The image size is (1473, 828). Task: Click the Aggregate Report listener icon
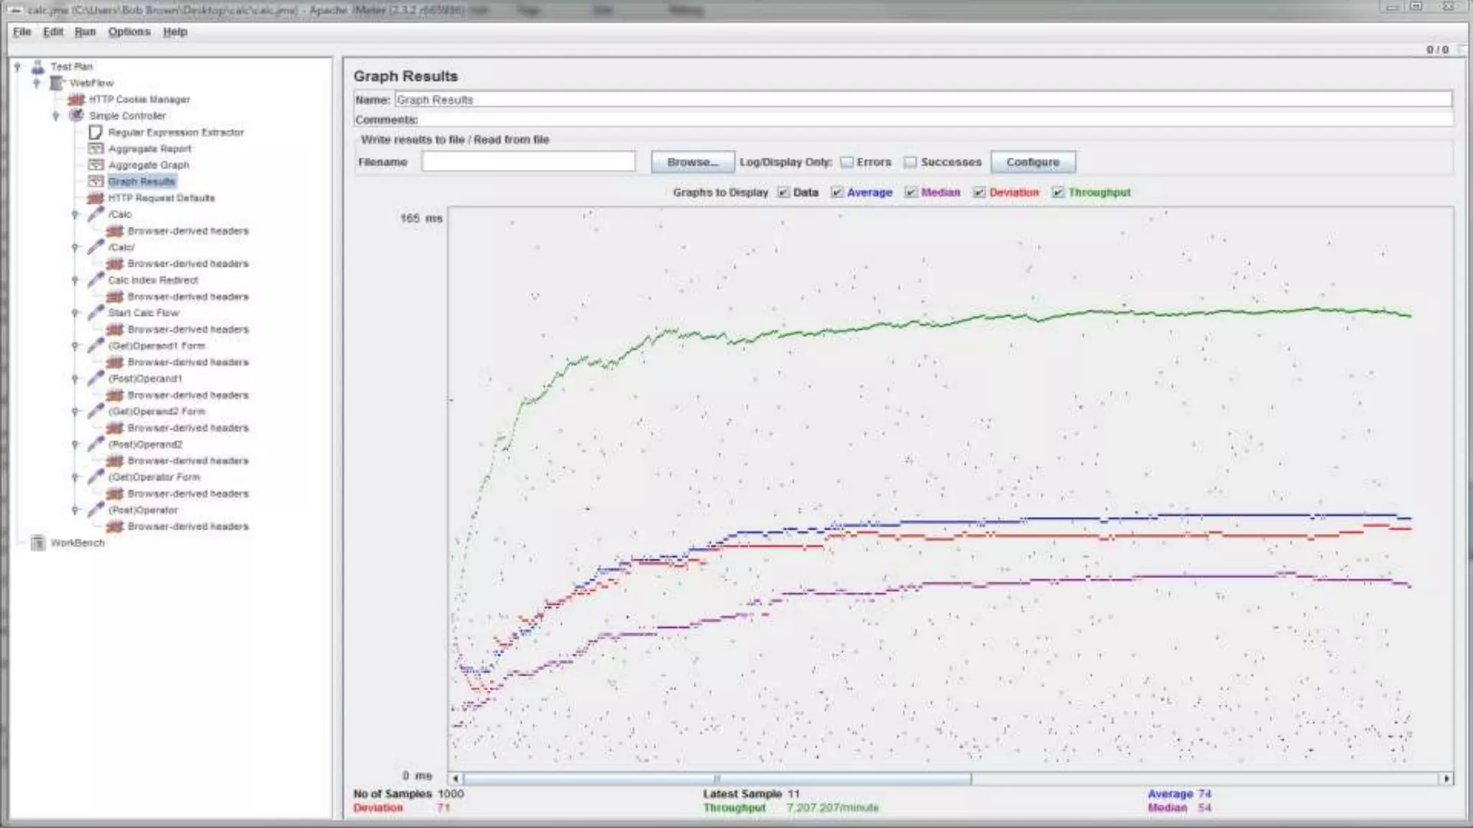[96, 149]
